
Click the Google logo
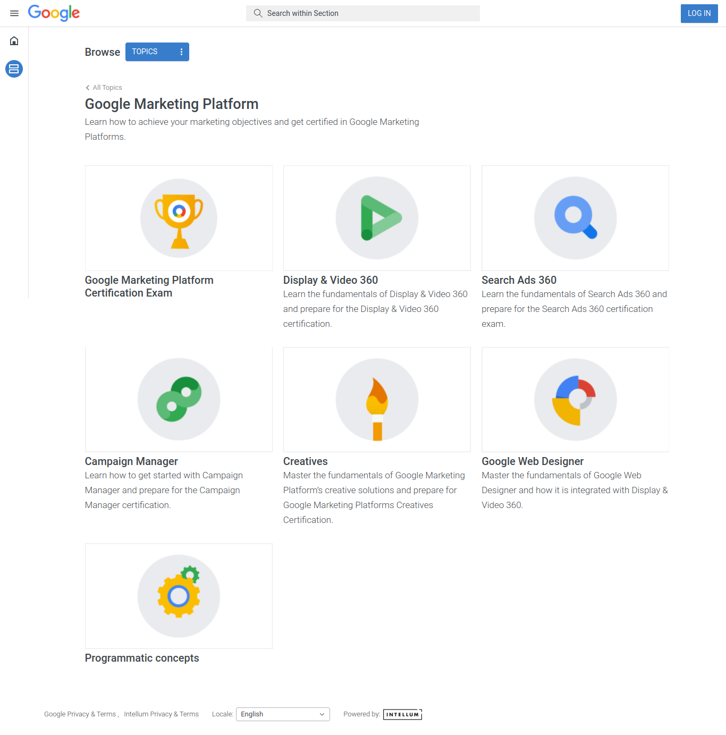coord(54,13)
